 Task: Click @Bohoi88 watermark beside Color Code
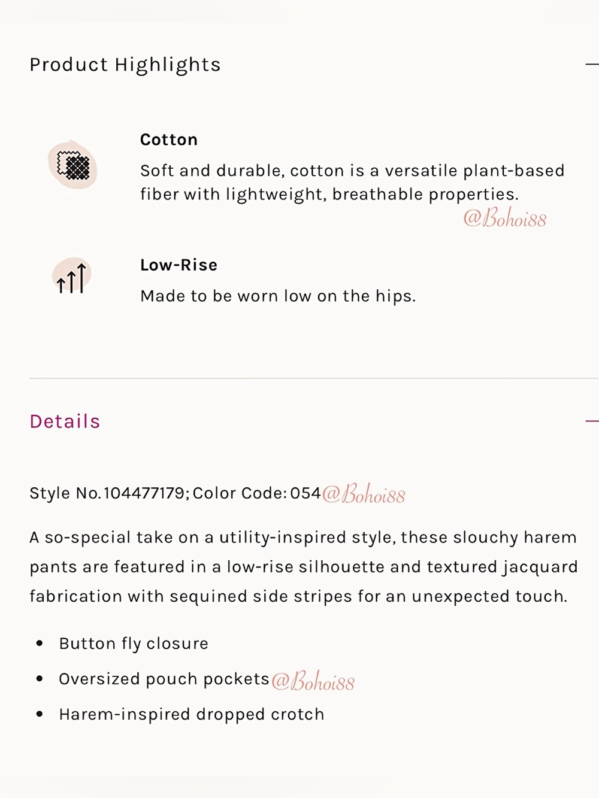pos(364,494)
